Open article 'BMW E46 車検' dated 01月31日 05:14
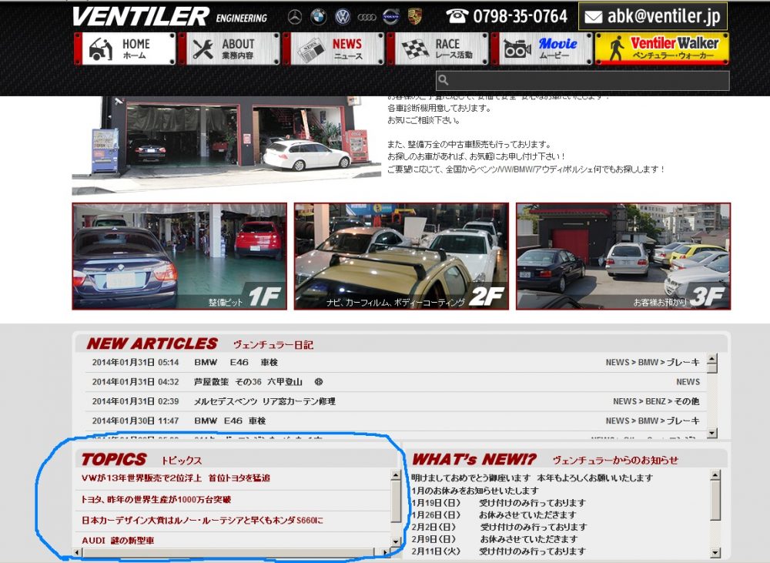770x563 pixels. click(236, 363)
